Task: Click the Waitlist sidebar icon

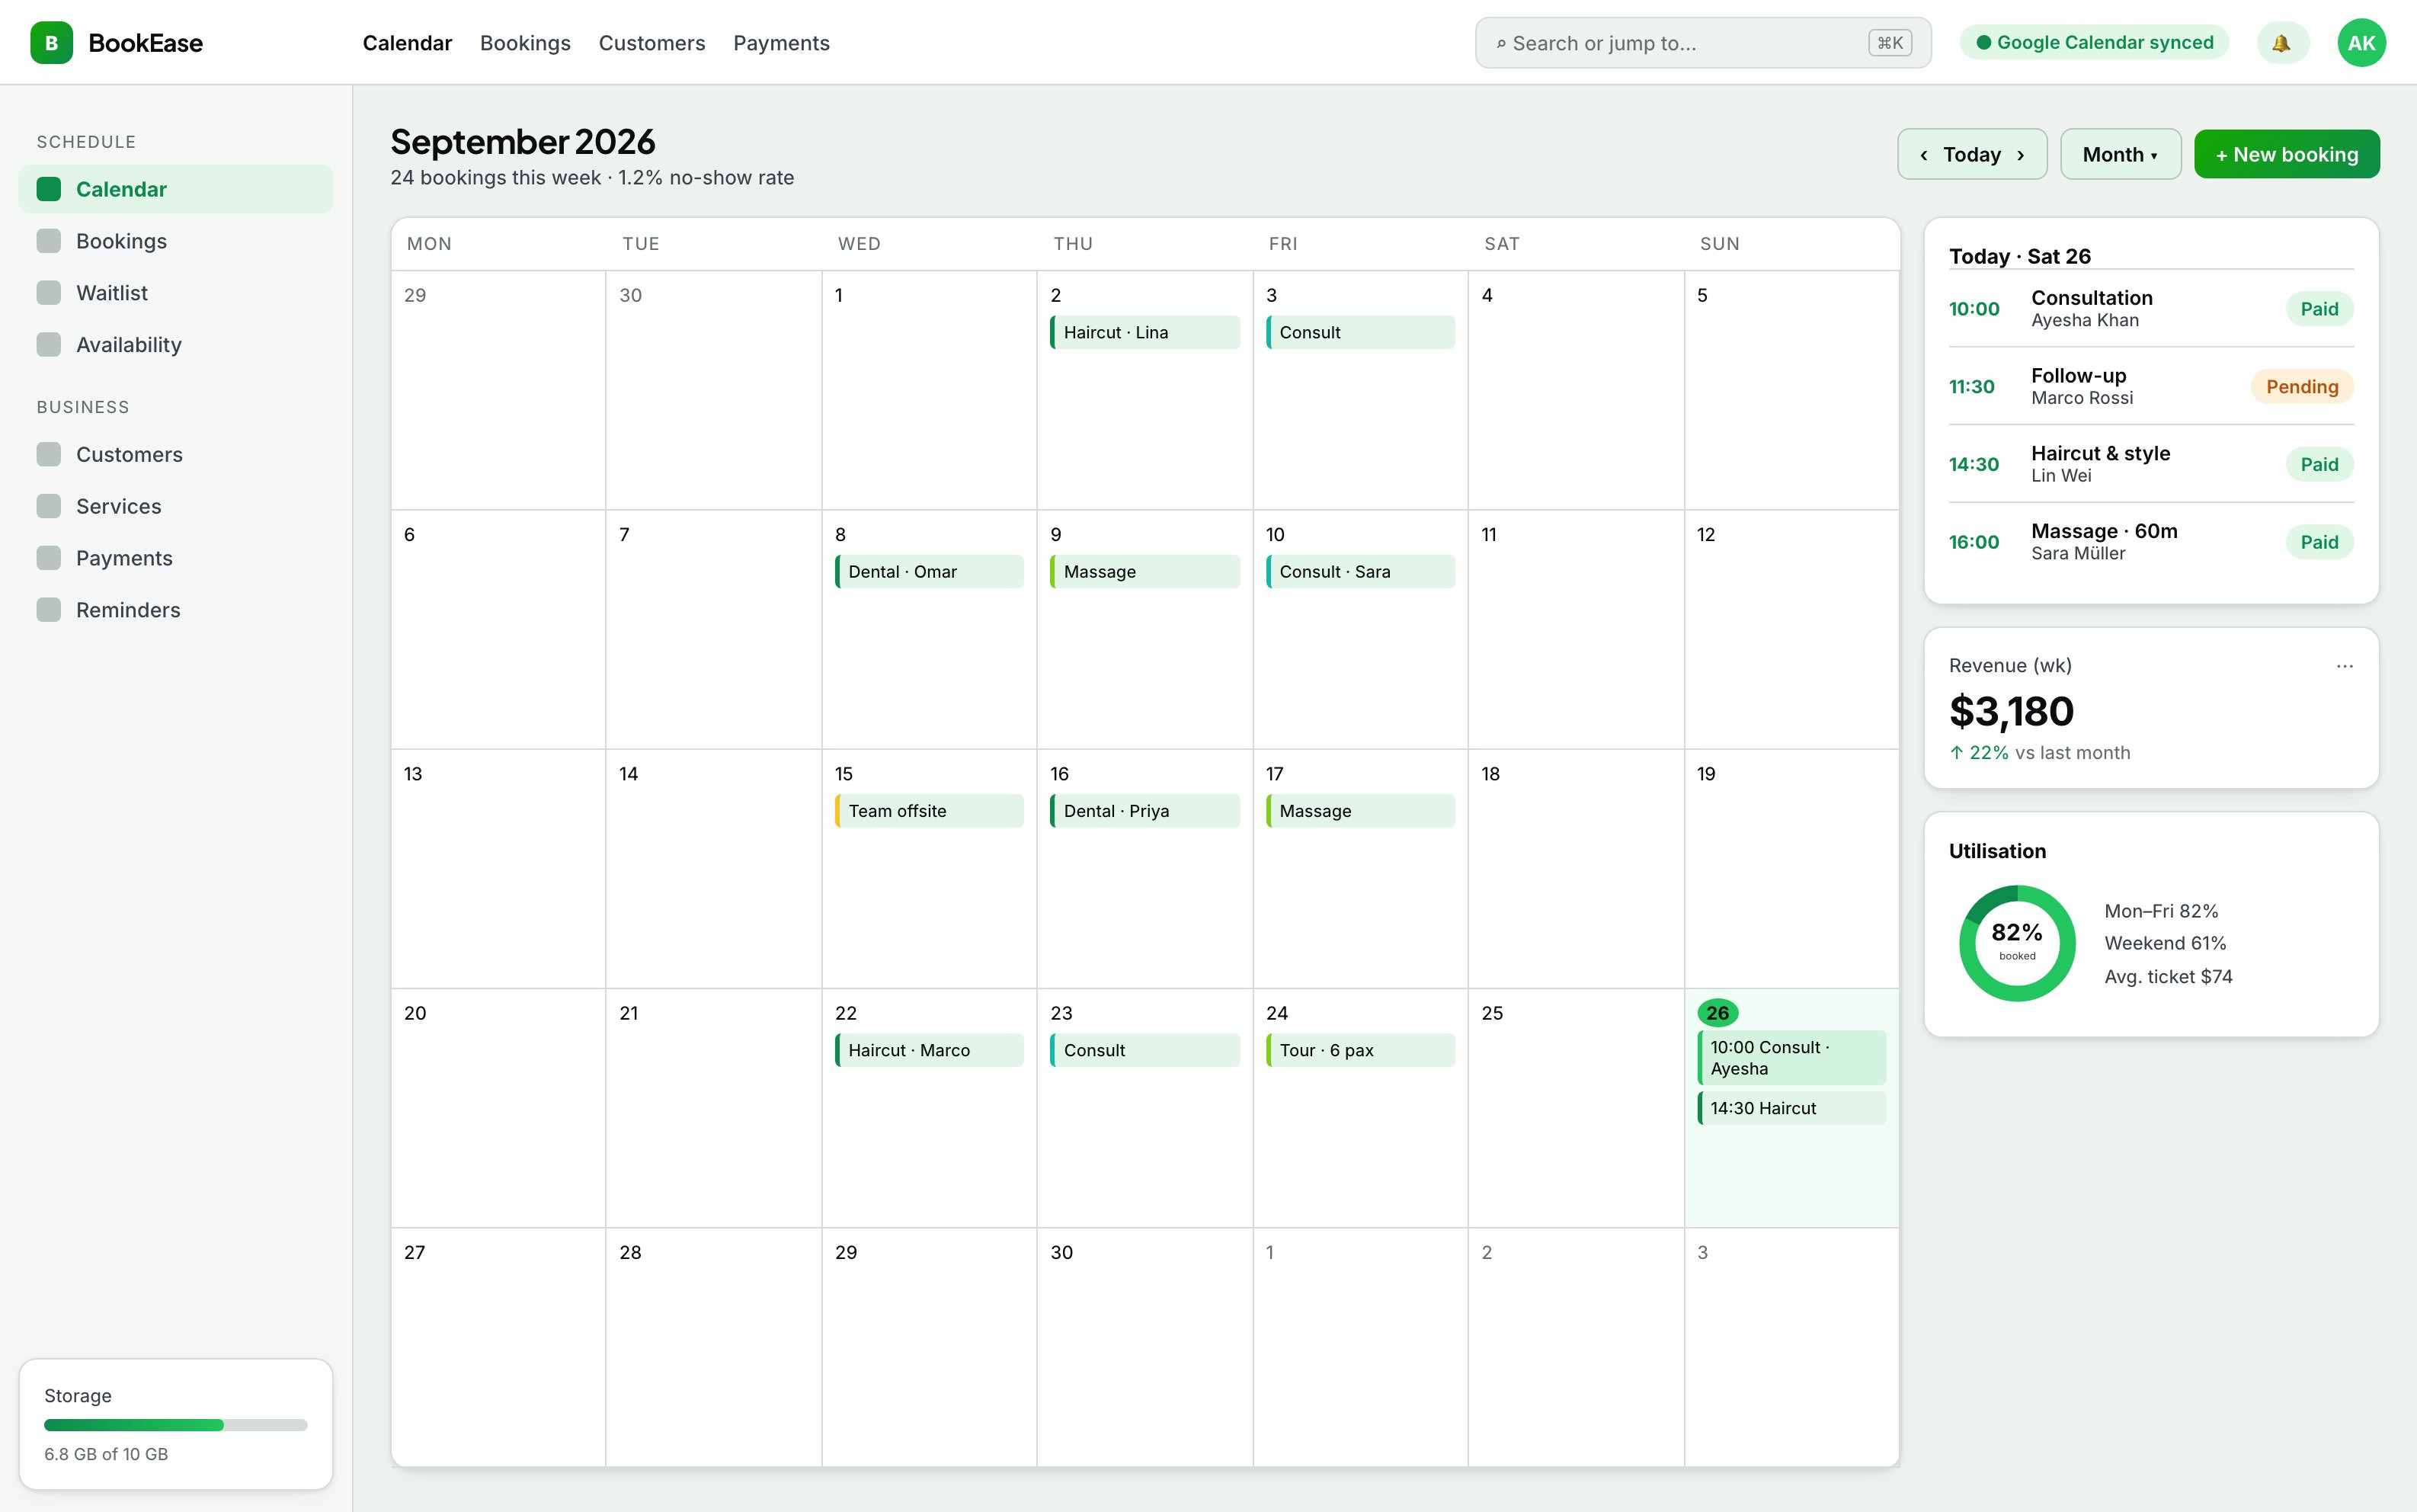Action: tap(49, 293)
